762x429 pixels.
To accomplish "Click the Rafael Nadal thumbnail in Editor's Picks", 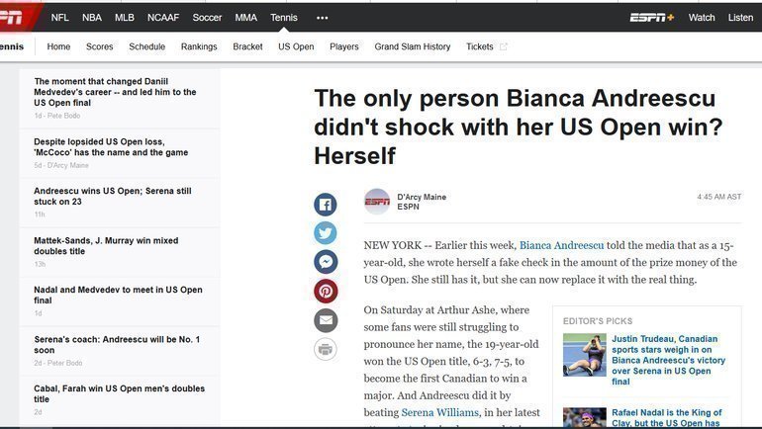I will click(585, 418).
